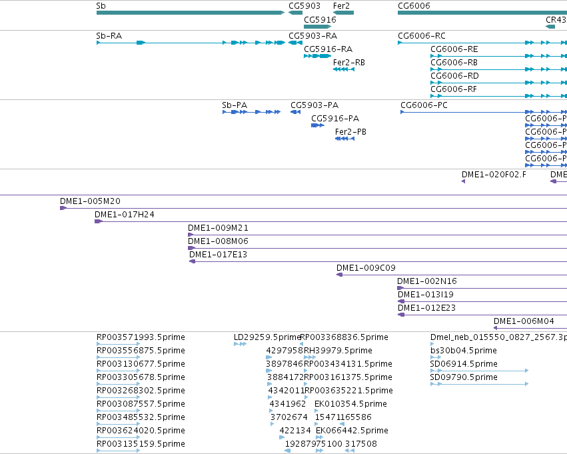Open the Fer2 gene feature
Screen dimensions: 567x454
pos(343,13)
